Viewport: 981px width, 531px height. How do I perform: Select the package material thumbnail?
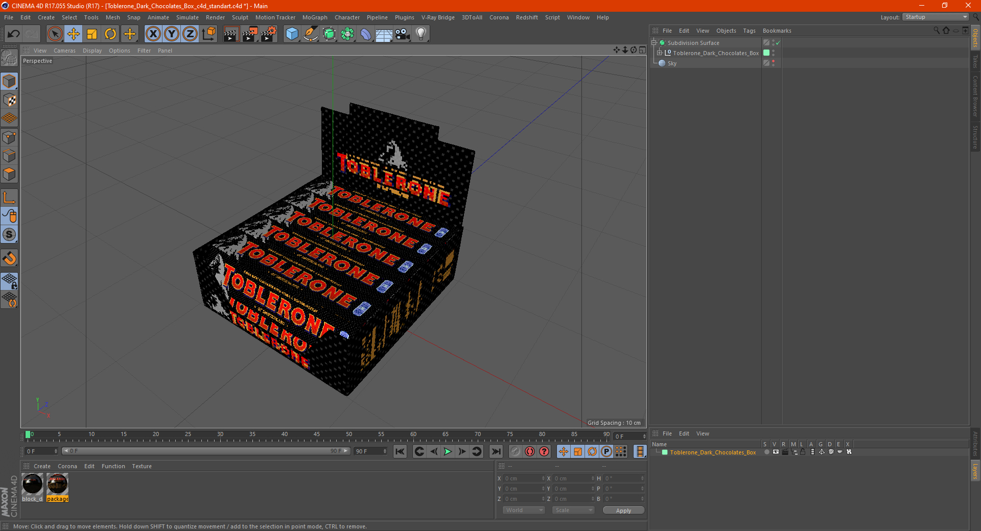[57, 484]
